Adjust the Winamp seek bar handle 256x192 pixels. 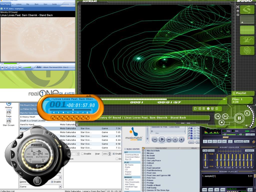(x=226, y=137)
